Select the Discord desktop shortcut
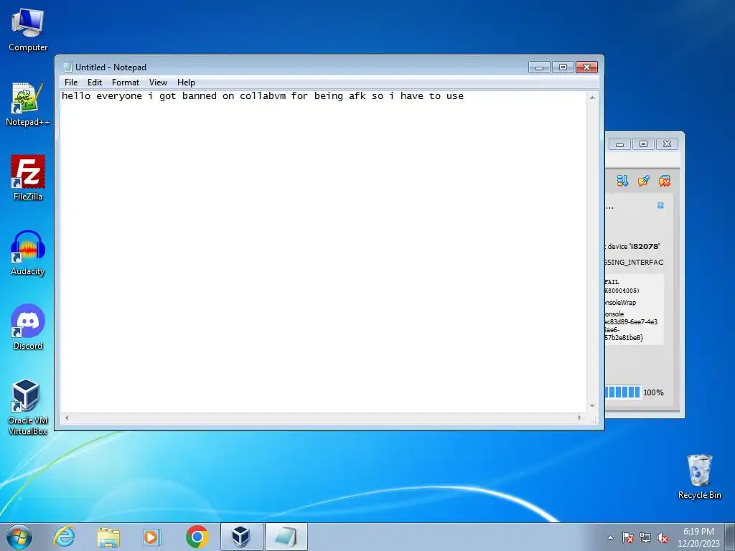735x551 pixels. 28,327
